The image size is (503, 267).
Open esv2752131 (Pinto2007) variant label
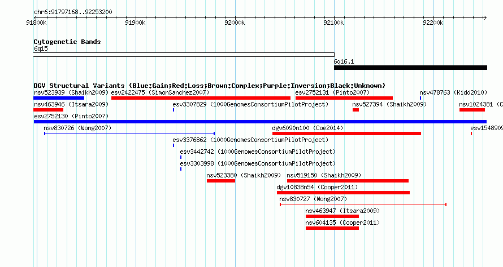coord(332,92)
